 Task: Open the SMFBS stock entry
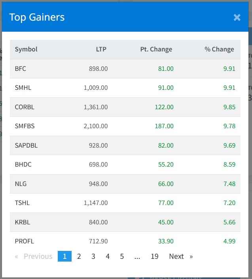tap(25, 126)
